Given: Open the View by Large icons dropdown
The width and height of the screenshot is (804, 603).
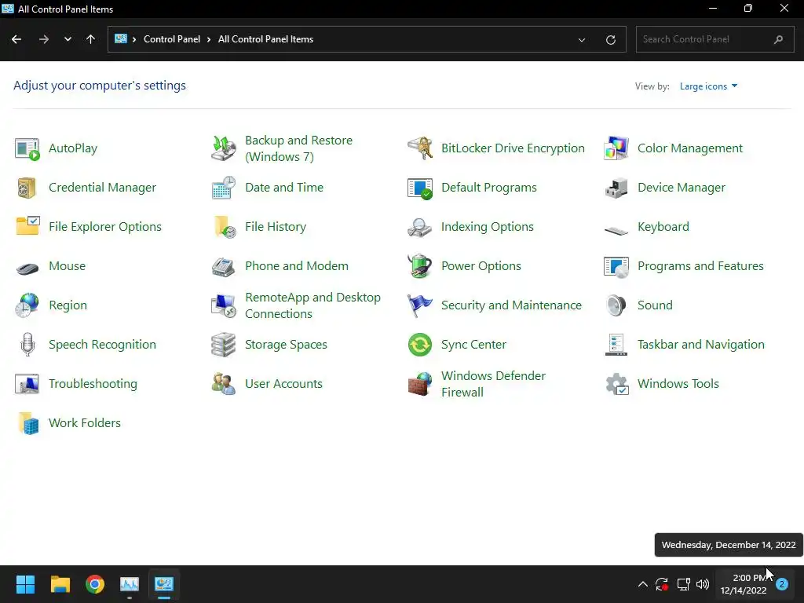Looking at the screenshot, I should (x=709, y=86).
